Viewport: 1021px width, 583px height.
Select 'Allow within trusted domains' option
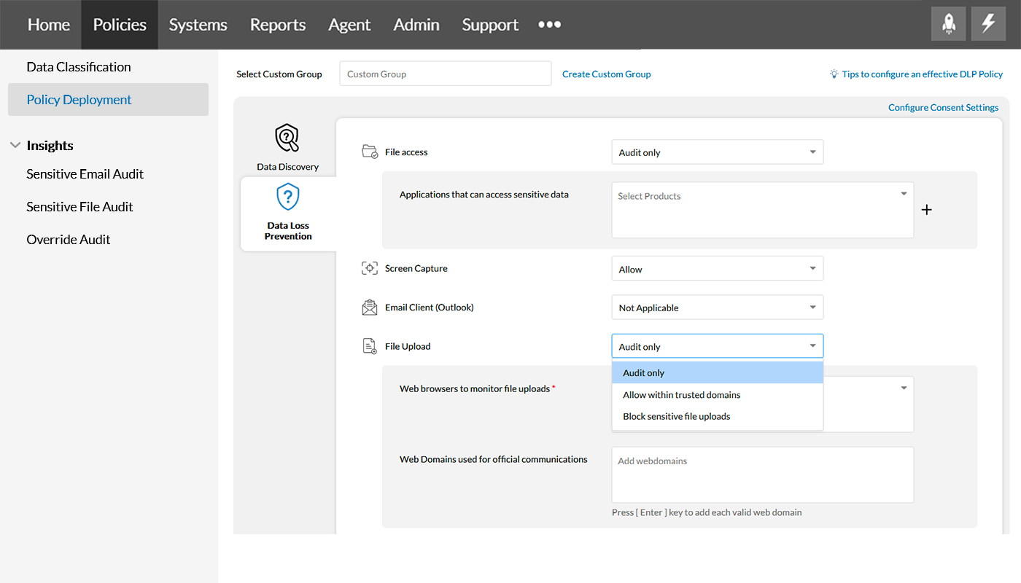point(681,395)
